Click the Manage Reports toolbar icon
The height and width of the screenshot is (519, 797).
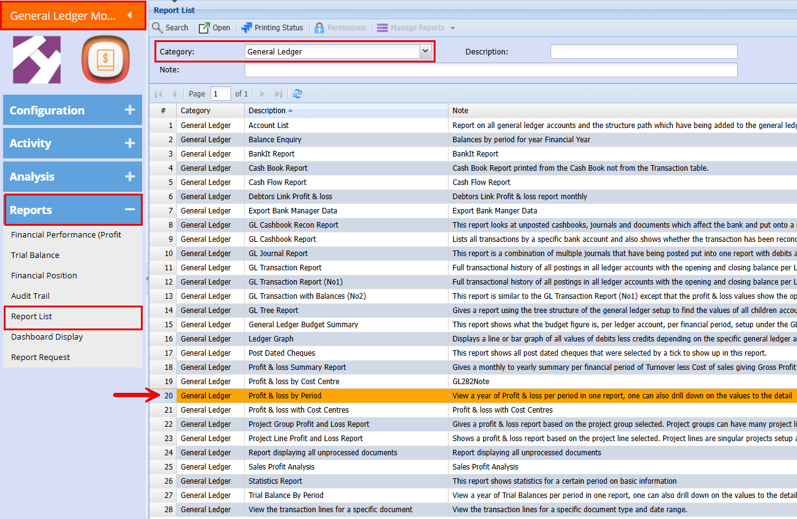click(382, 28)
